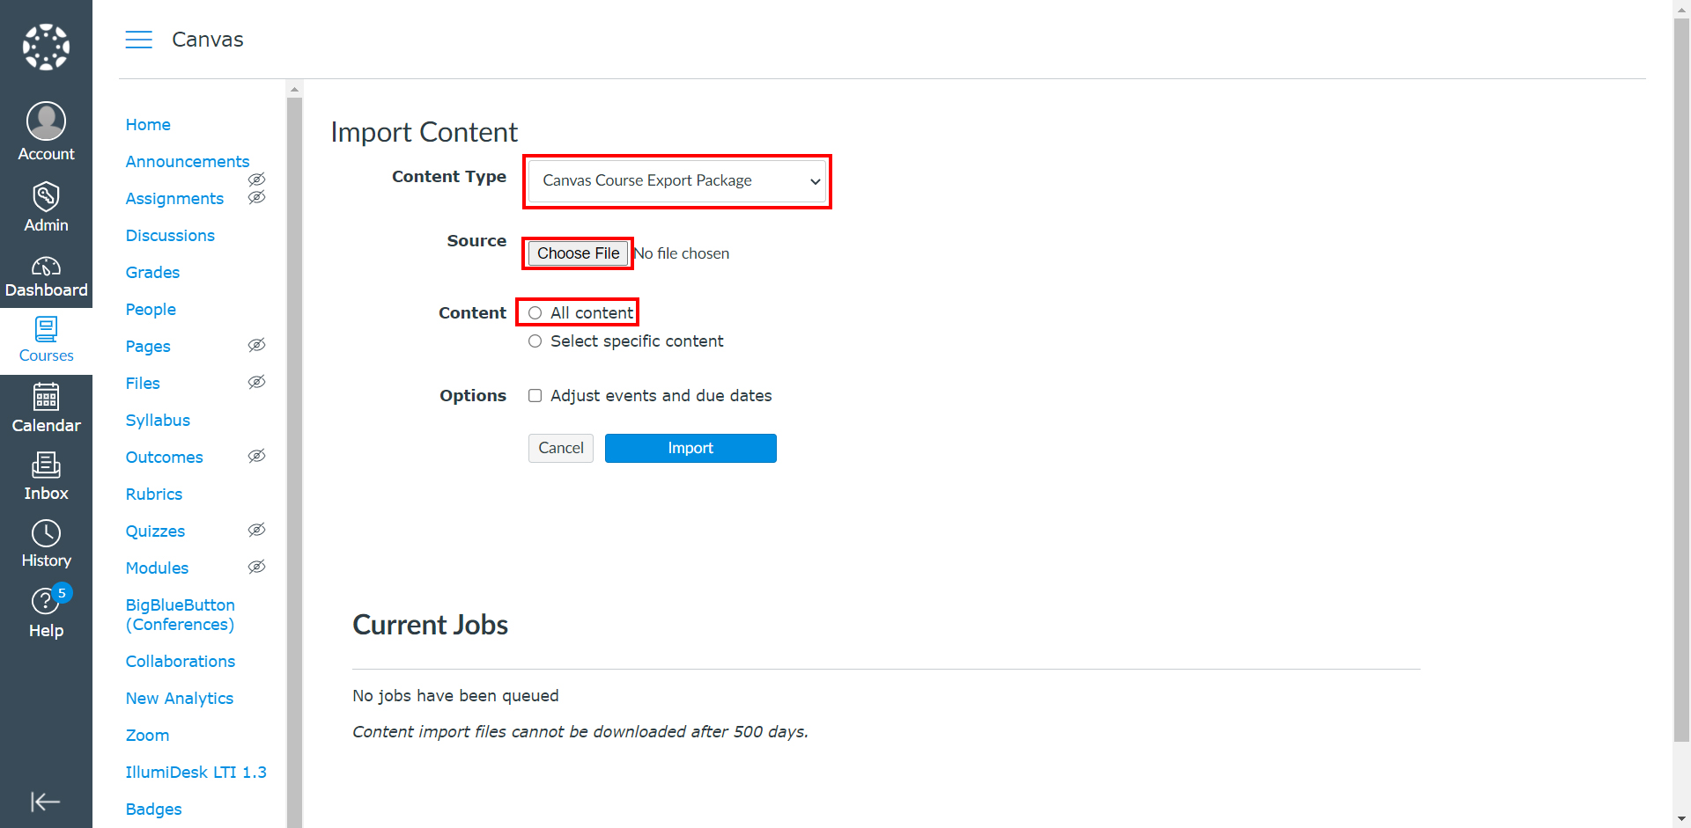Viewport: 1691px width, 828px height.
Task: Click the Choose File button
Action: pos(578,253)
